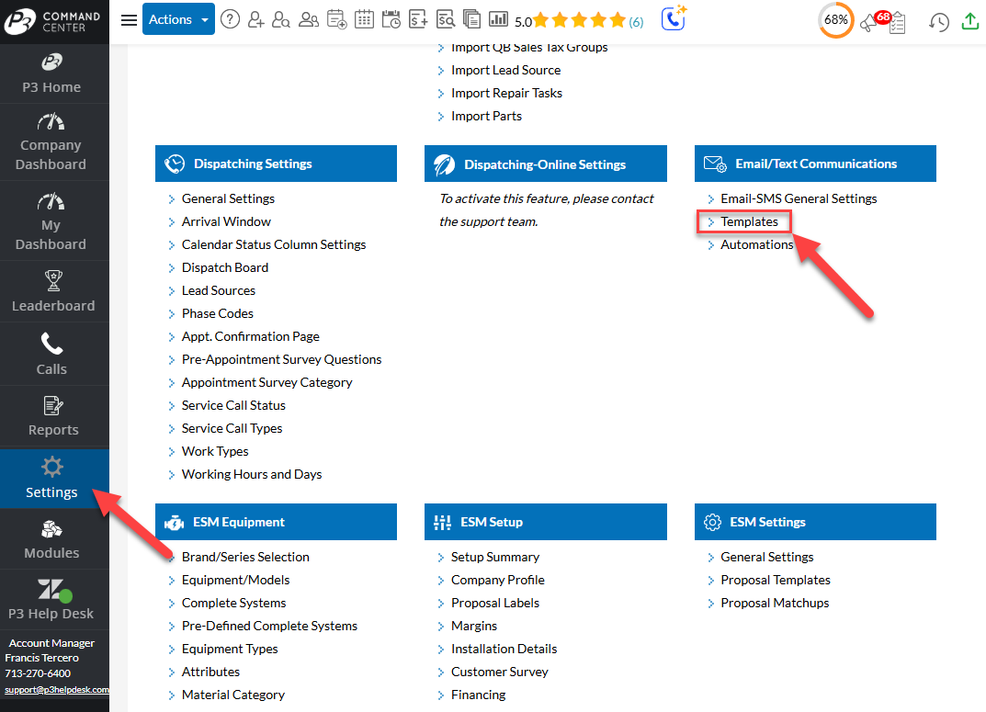
Task: Click the 68% progress circle
Action: point(835,20)
